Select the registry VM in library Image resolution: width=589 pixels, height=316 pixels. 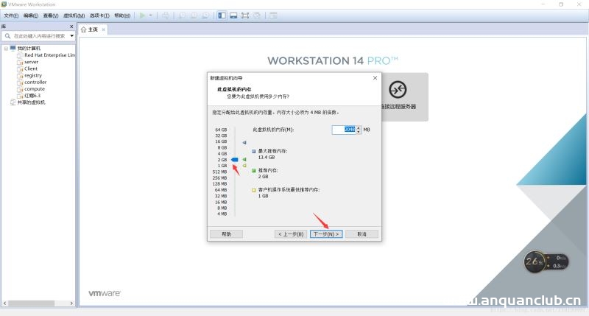click(x=33, y=76)
